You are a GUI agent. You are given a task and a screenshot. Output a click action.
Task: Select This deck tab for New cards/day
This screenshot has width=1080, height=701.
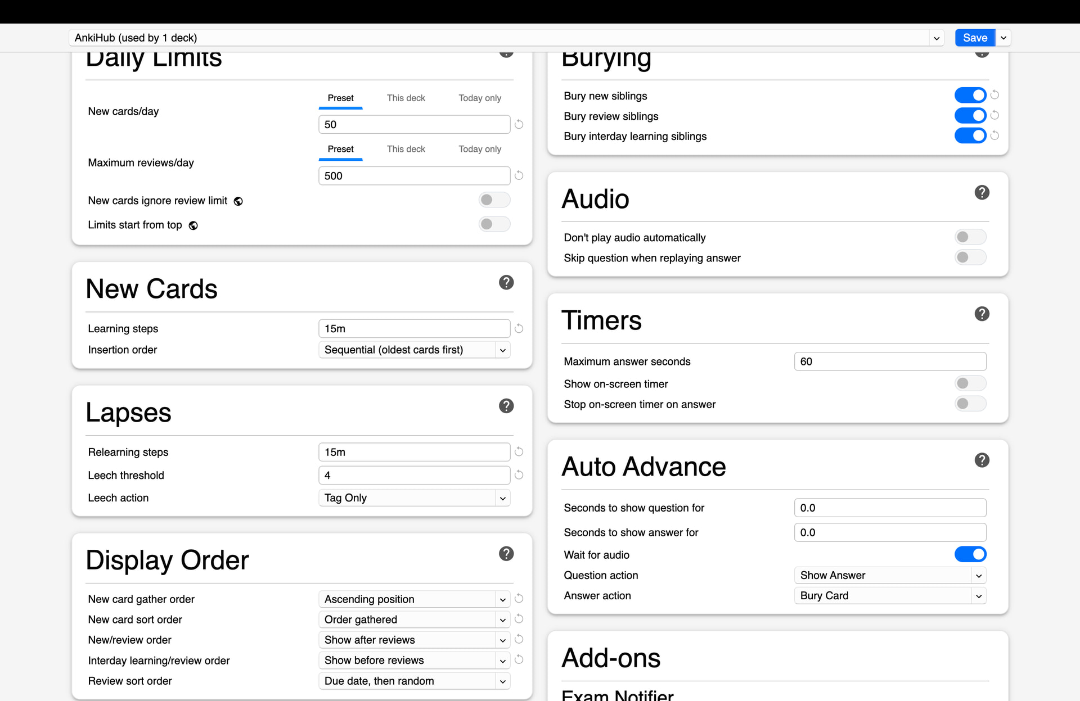pyautogui.click(x=406, y=98)
